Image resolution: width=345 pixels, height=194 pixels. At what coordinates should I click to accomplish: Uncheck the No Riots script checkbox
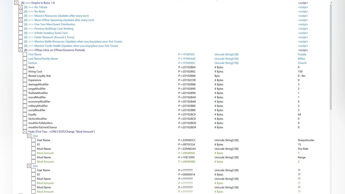(x=21, y=11)
